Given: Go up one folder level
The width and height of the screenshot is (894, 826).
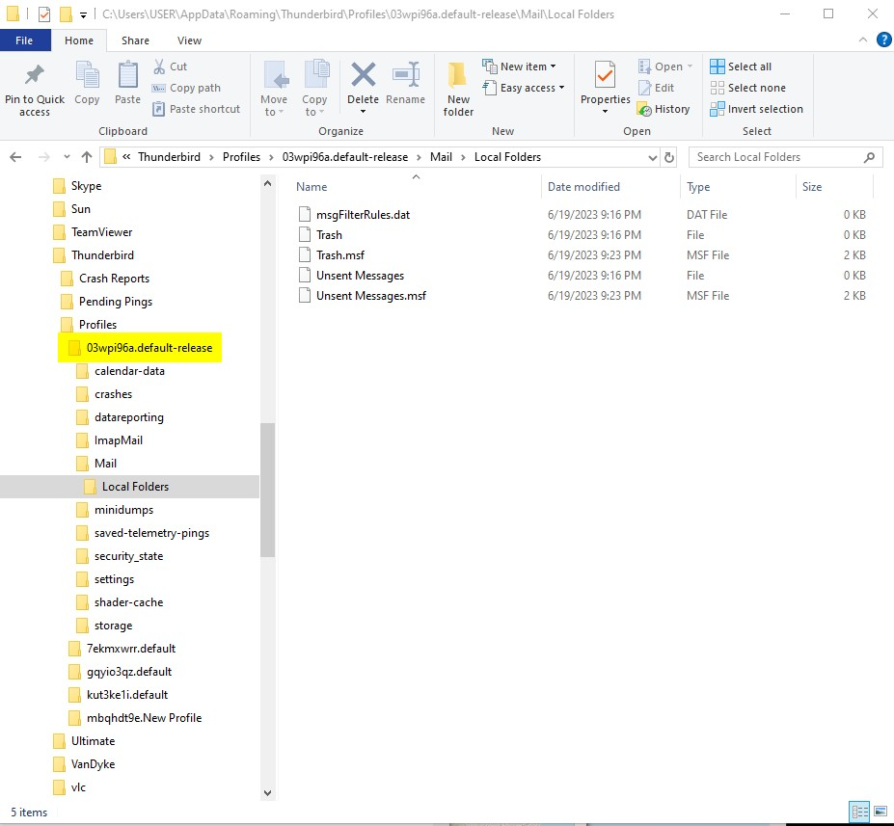Looking at the screenshot, I should 87,157.
